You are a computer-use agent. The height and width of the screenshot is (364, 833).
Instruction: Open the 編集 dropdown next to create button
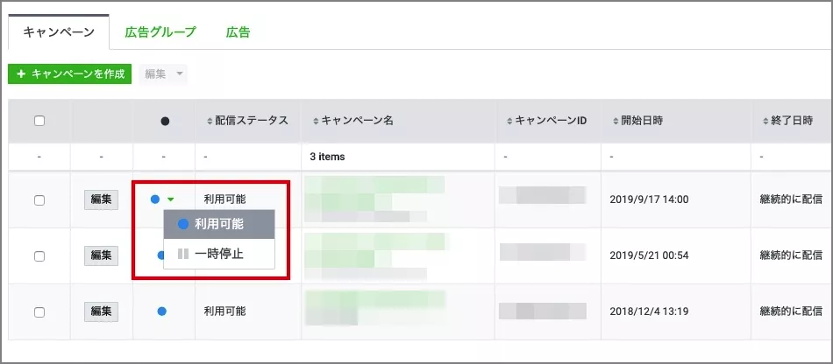tap(163, 74)
